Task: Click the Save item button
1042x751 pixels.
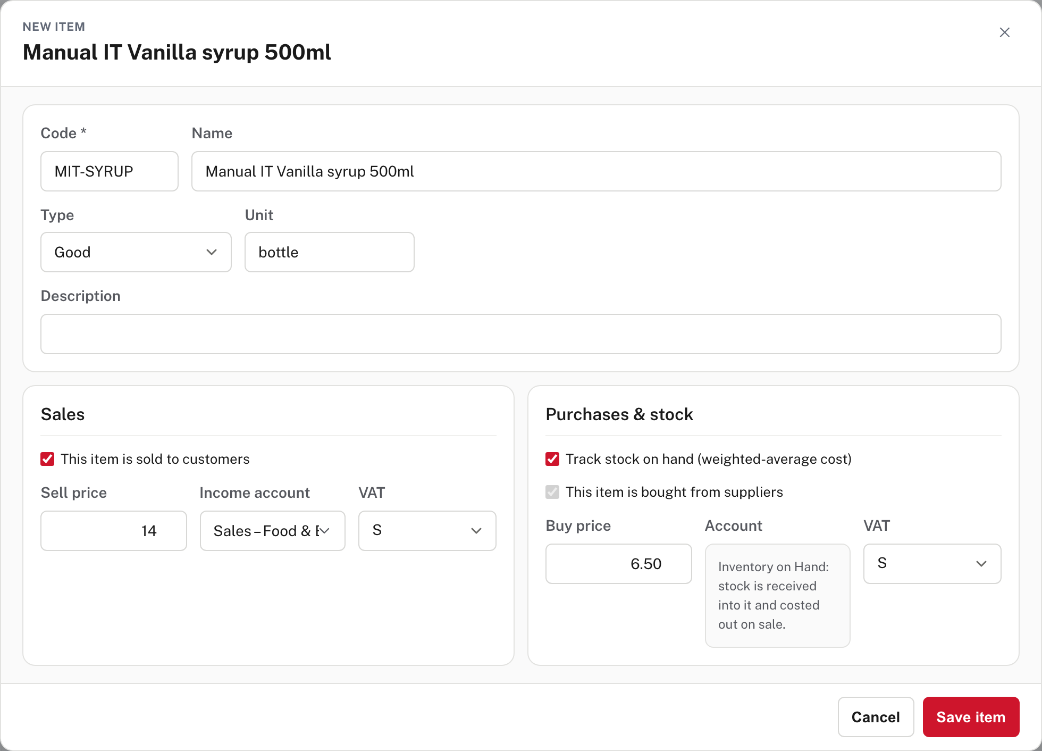Action: (x=971, y=717)
